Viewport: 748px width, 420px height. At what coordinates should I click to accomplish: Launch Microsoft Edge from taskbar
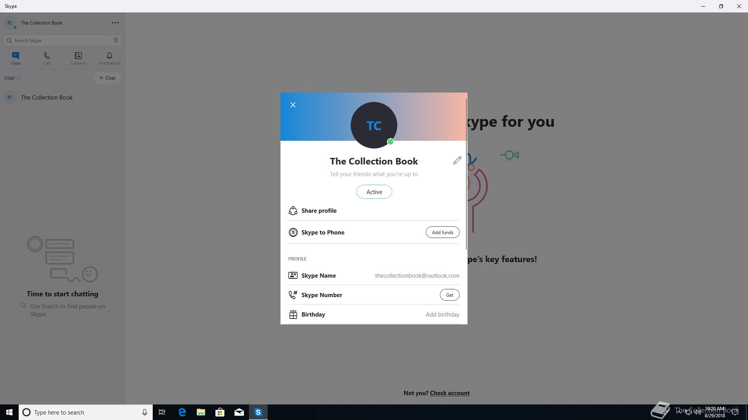(182, 412)
